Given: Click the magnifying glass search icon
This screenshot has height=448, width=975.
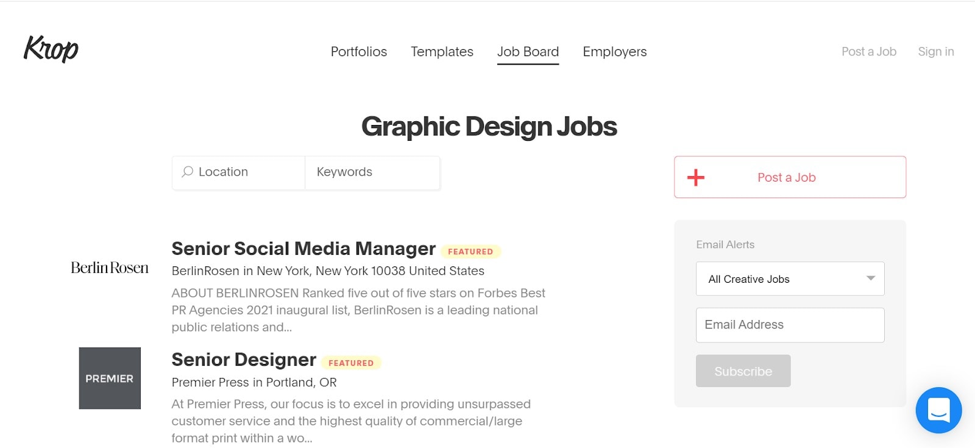Looking at the screenshot, I should click(188, 172).
